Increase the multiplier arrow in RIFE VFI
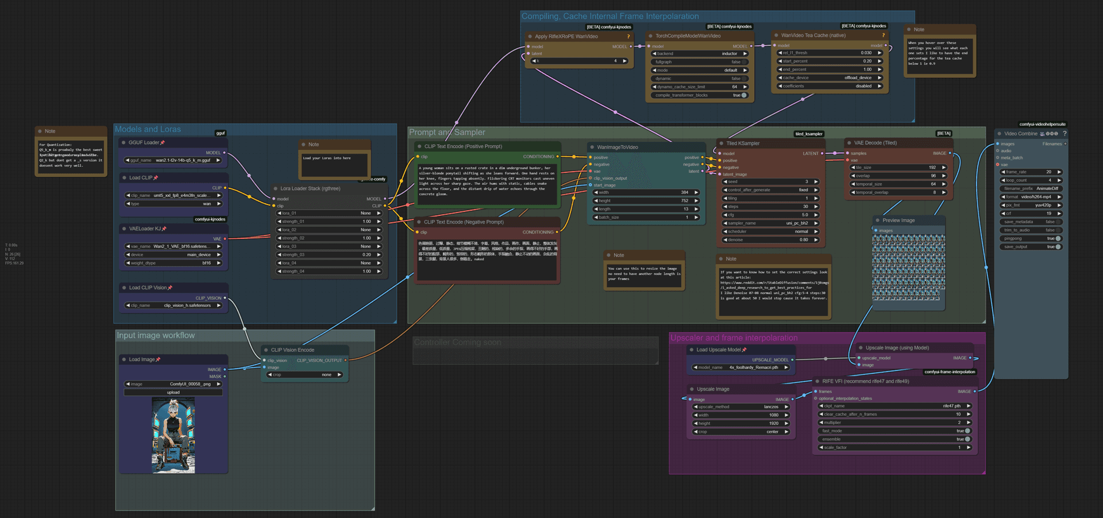 [x=969, y=423]
